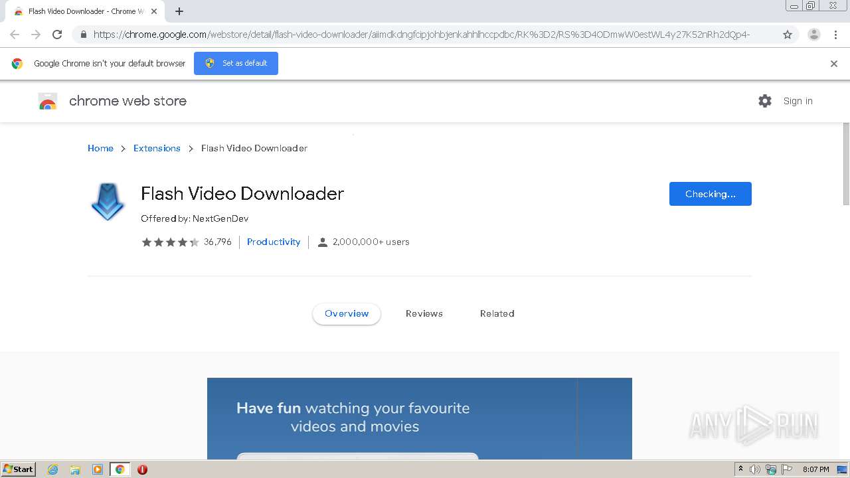Click the Chrome taskbar button
Screen dimensions: 850x478
point(120,469)
